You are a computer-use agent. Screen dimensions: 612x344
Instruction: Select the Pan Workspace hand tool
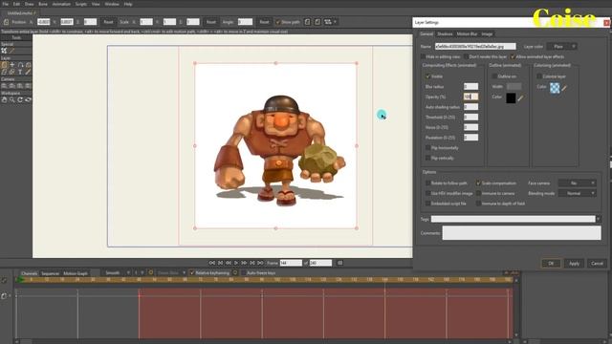pos(4,99)
